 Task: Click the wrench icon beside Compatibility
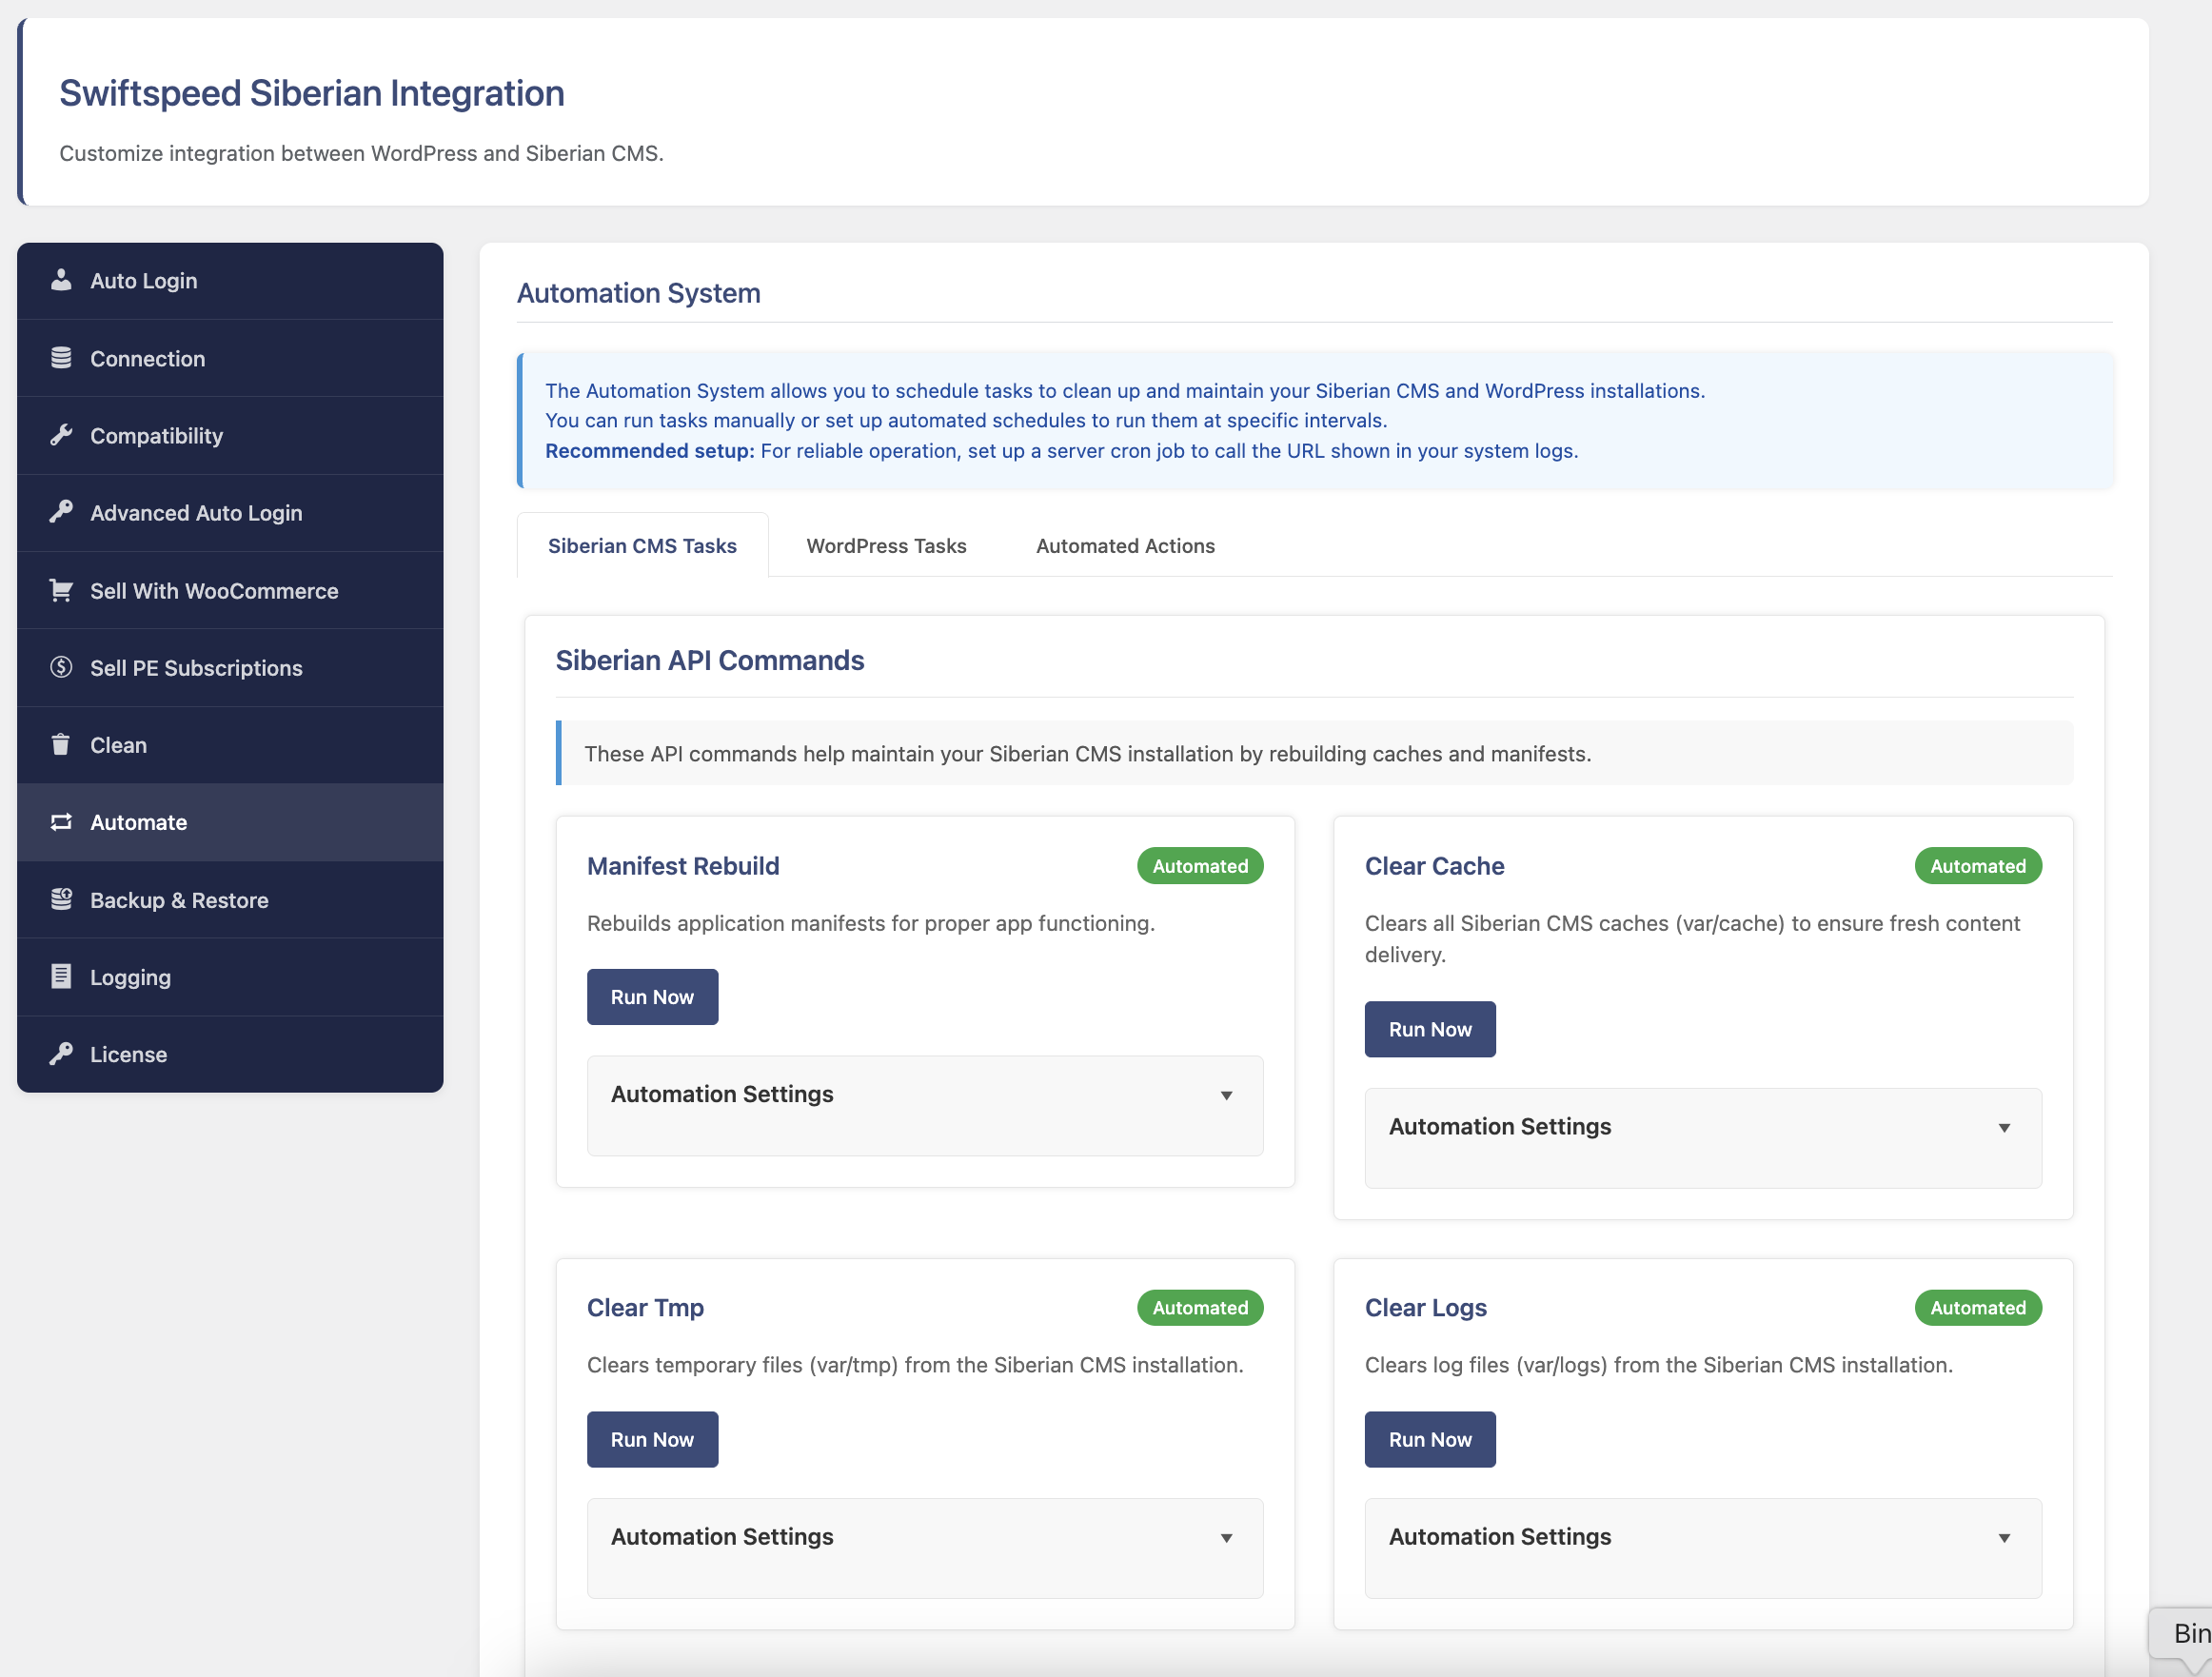[61, 435]
